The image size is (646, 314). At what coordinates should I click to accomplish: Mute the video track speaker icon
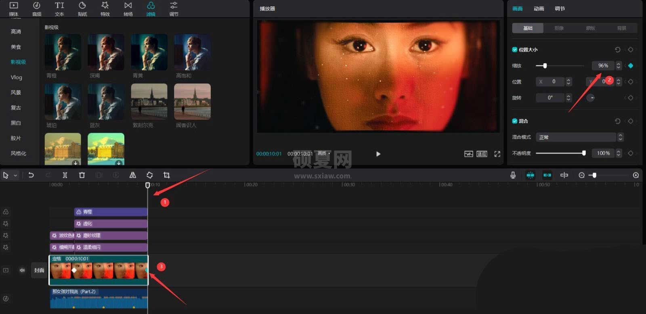[22, 270]
